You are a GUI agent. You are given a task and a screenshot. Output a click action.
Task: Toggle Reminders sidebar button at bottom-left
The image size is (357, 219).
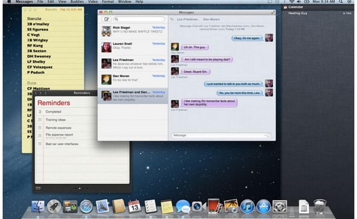(38, 188)
